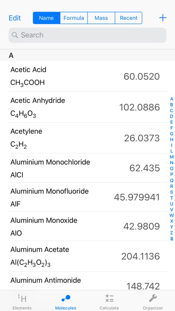Jump to letter M in index
This screenshot has height=311, width=175.
coord(172,157)
